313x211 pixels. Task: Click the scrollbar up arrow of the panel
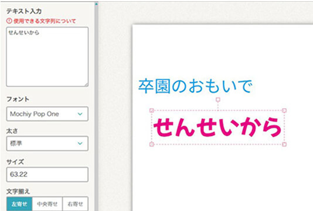(x=96, y=4)
